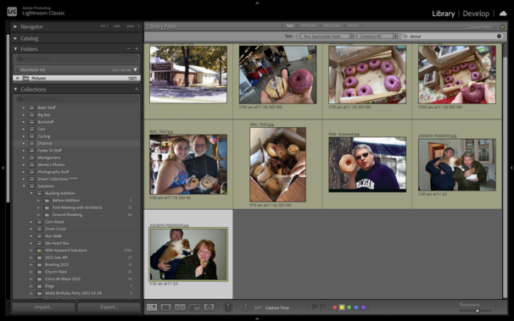Open the Any Searchable Field dropdown
Screen dimensions: 514x321
(327, 36)
